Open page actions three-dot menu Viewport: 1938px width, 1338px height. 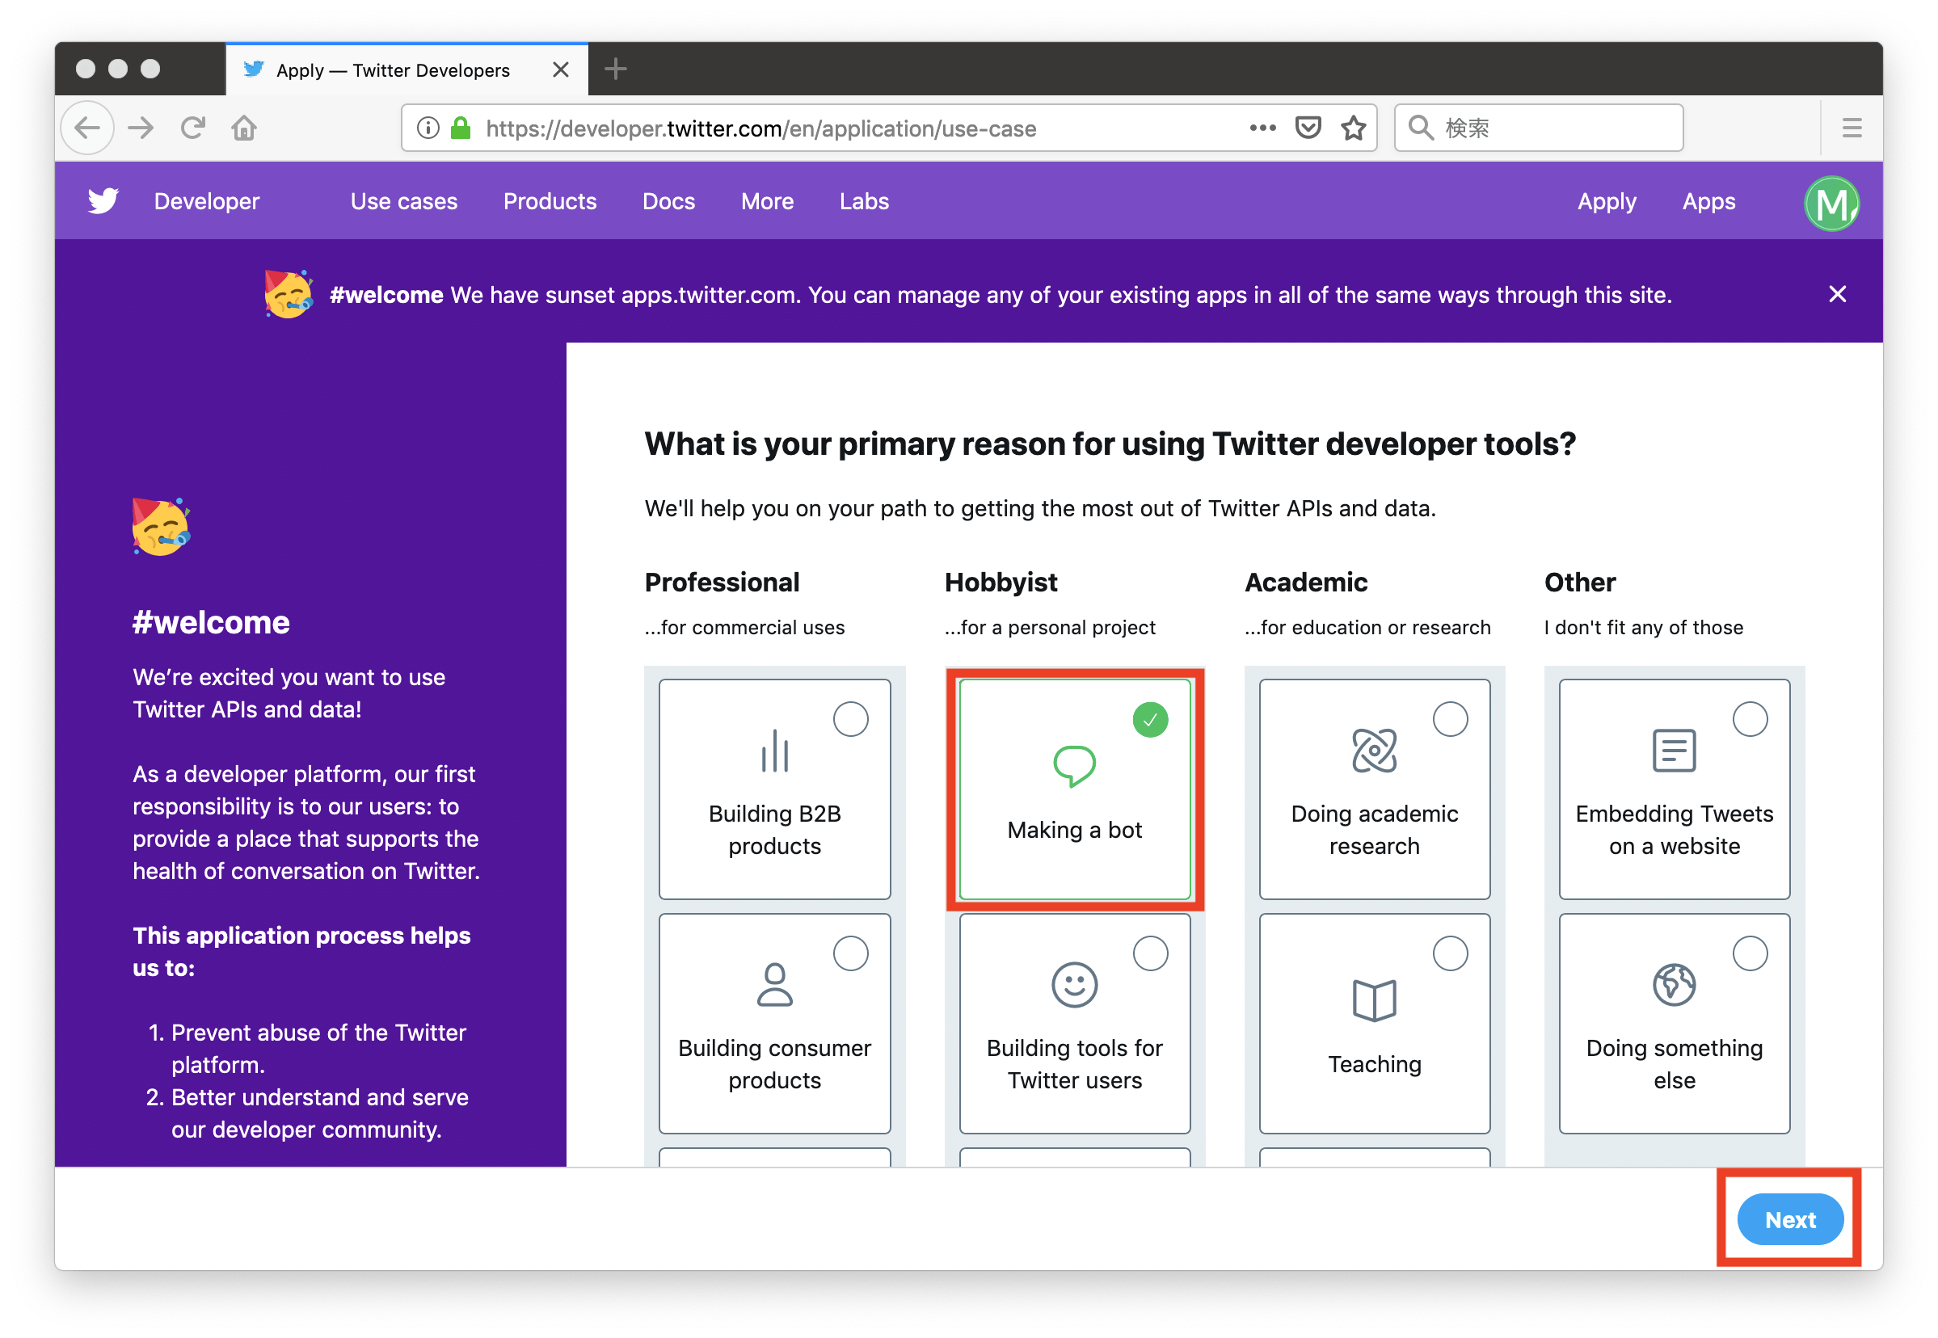coord(1262,128)
